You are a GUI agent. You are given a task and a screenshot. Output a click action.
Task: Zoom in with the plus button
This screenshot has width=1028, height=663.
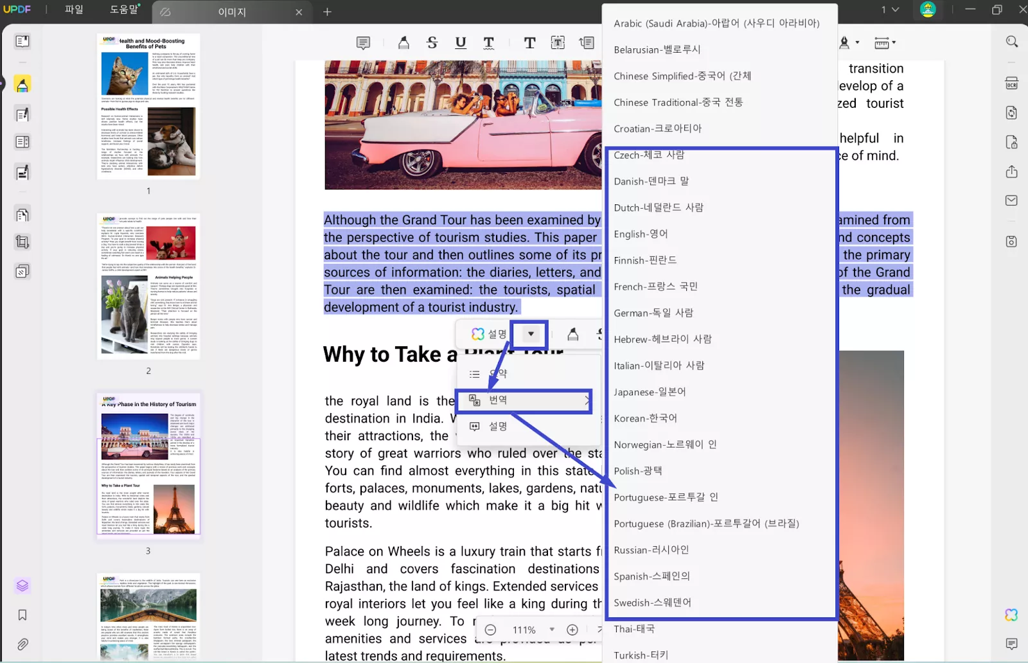572,630
